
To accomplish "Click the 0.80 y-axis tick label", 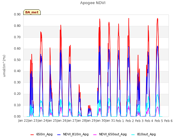I will (x=17, y=26).
